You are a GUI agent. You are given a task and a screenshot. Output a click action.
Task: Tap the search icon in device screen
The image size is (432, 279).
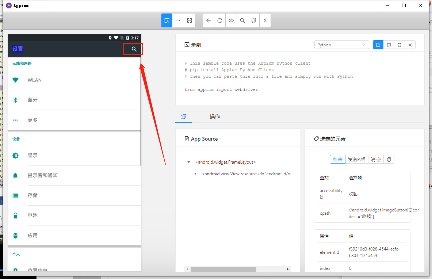click(134, 49)
